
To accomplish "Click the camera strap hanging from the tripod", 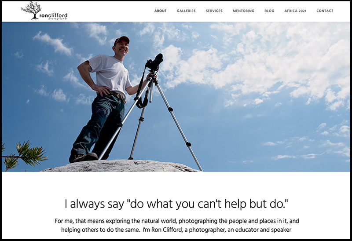I will 142,91.
